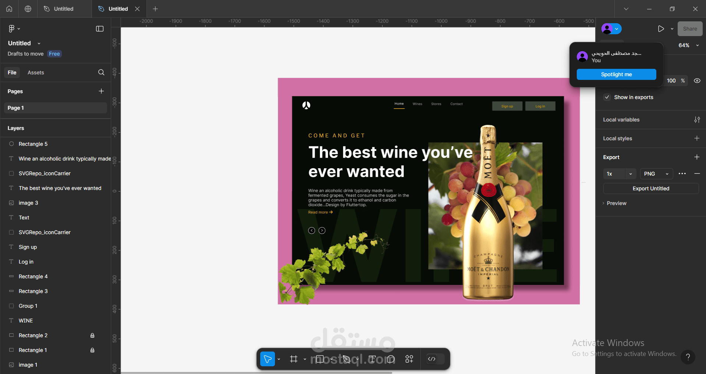Open the Actions tool
Viewport: 706px width, 374px height.
(409, 359)
